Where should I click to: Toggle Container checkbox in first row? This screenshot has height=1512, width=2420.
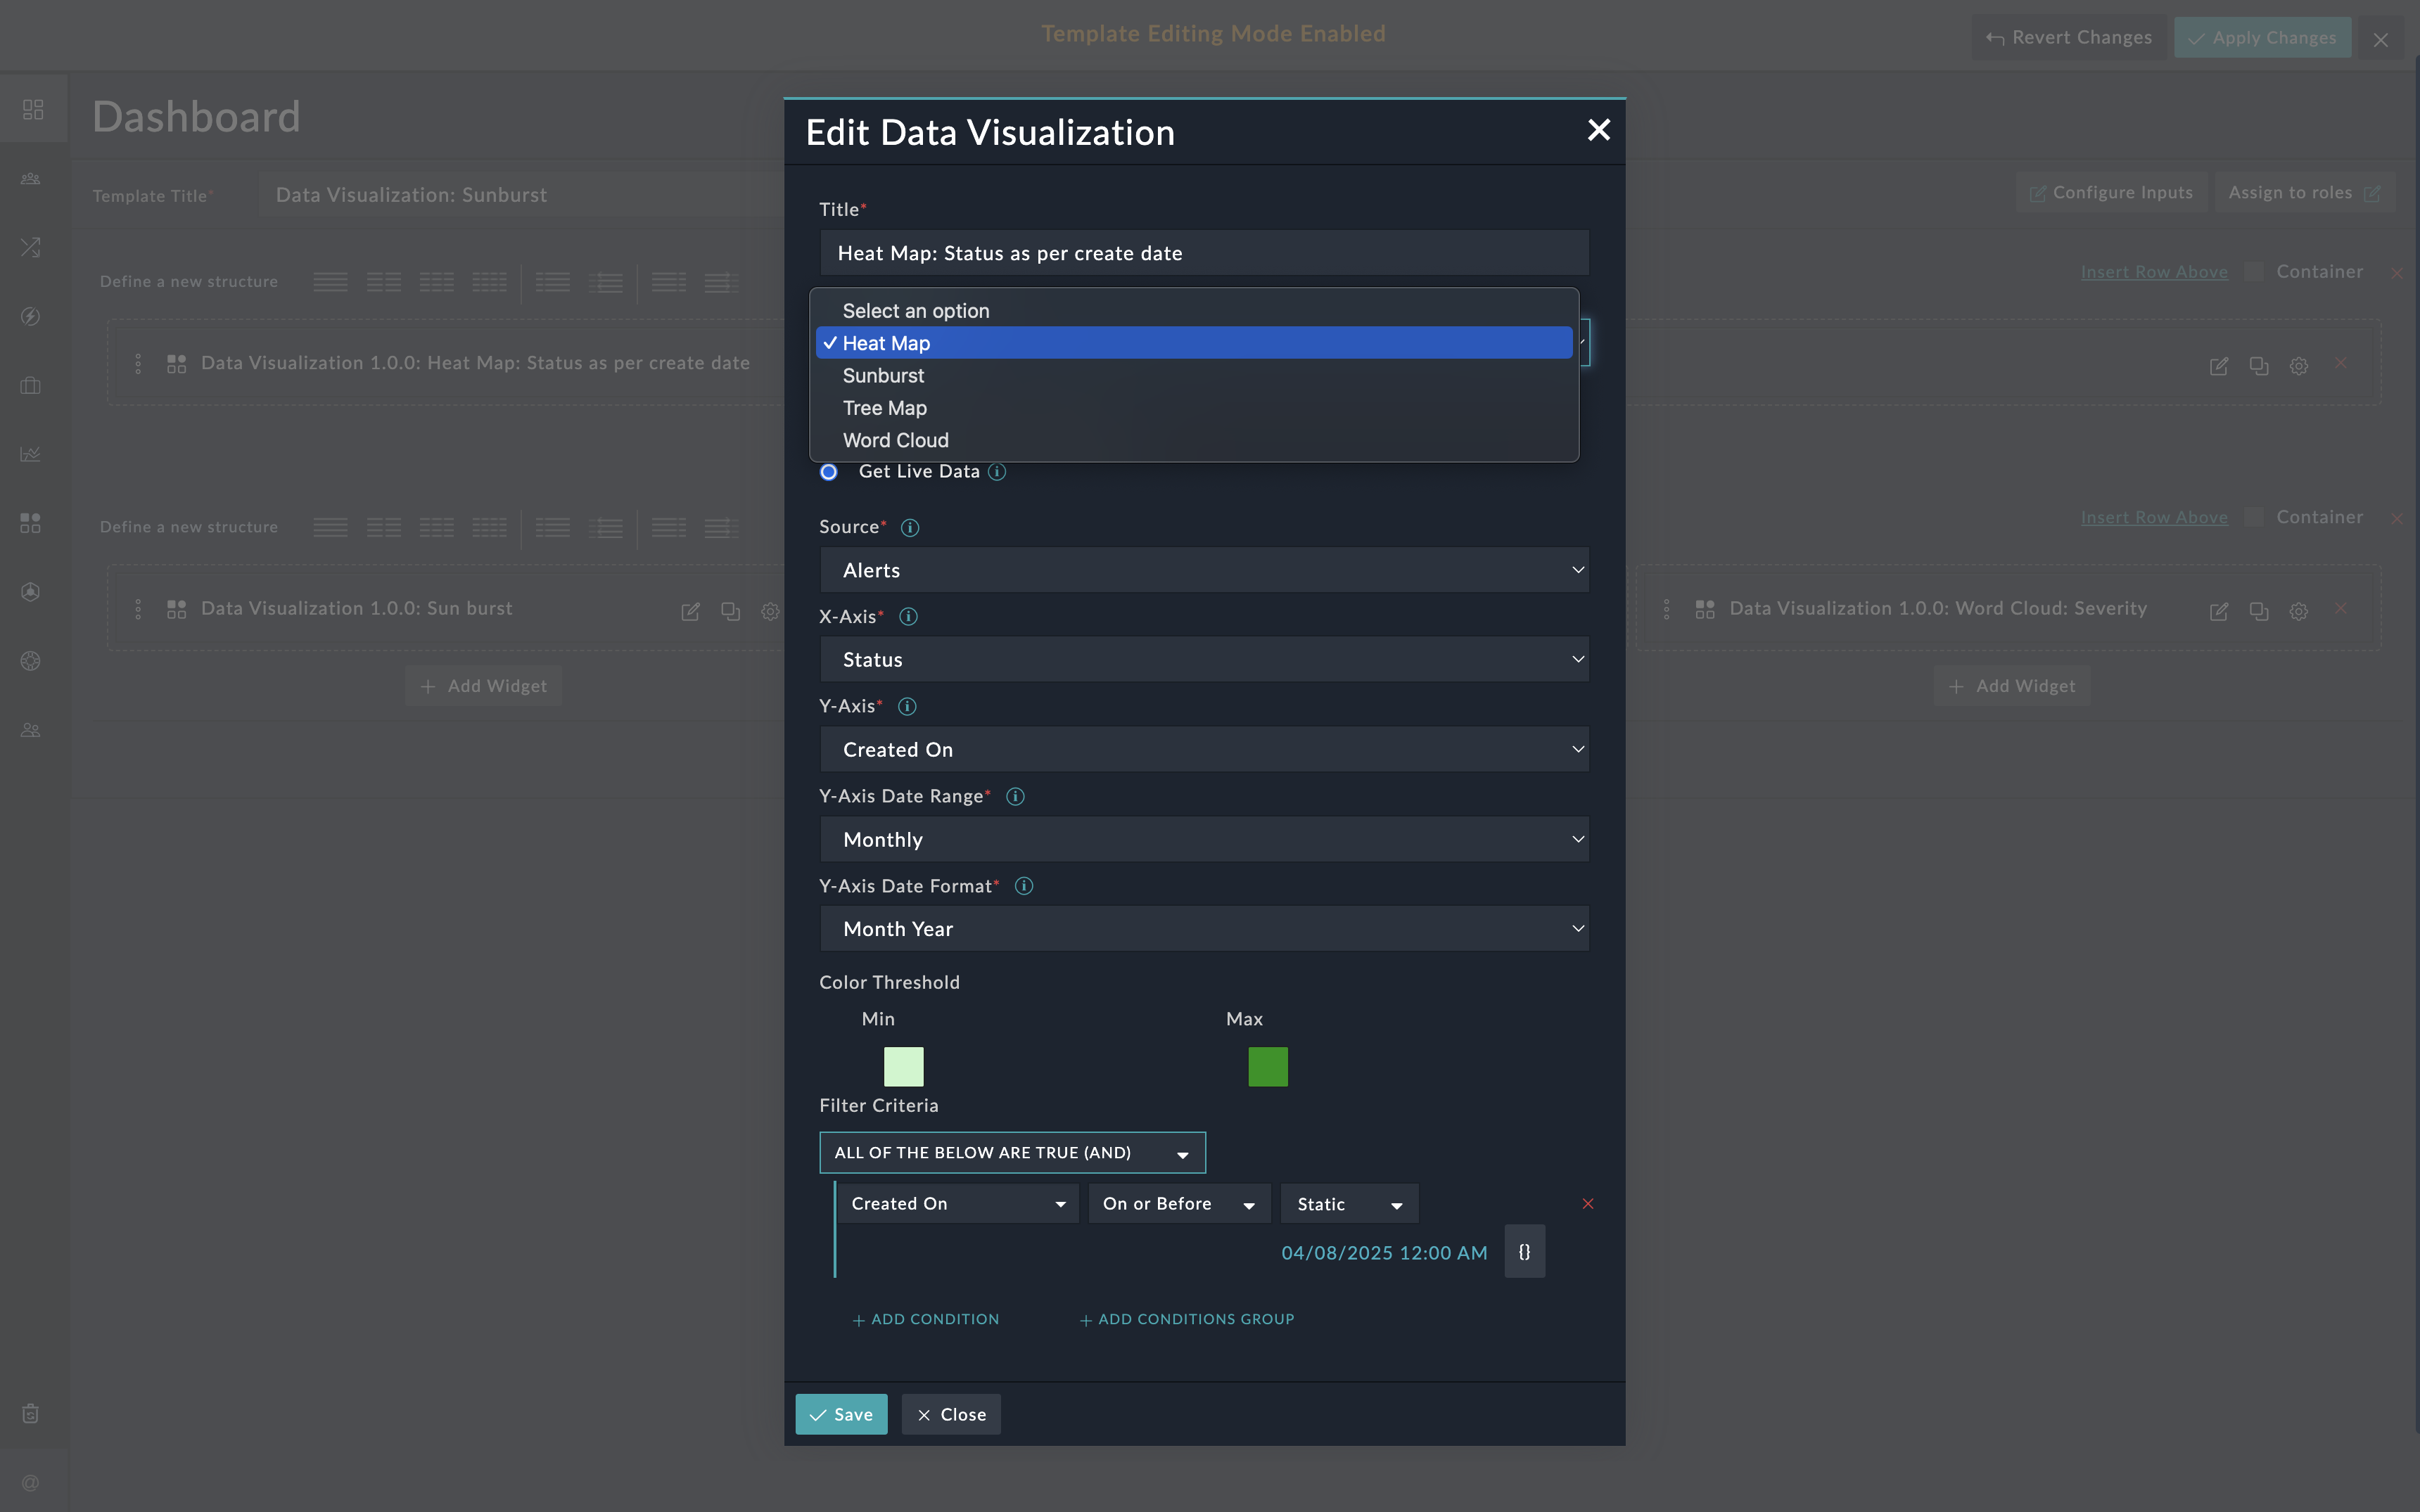(2254, 272)
